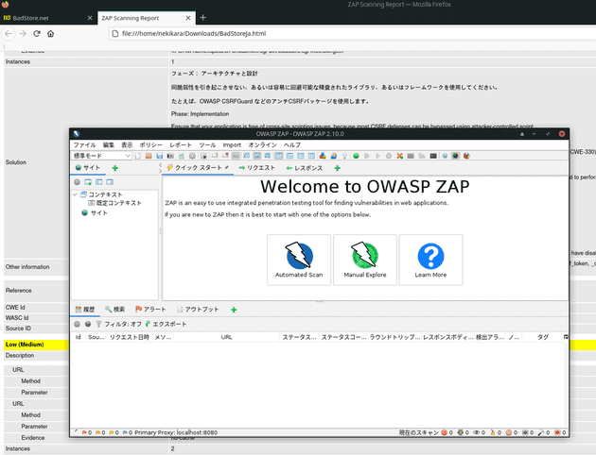Click the passive scan eye icon in status bar
The image size is (596, 455).
pyautogui.click(x=476, y=432)
